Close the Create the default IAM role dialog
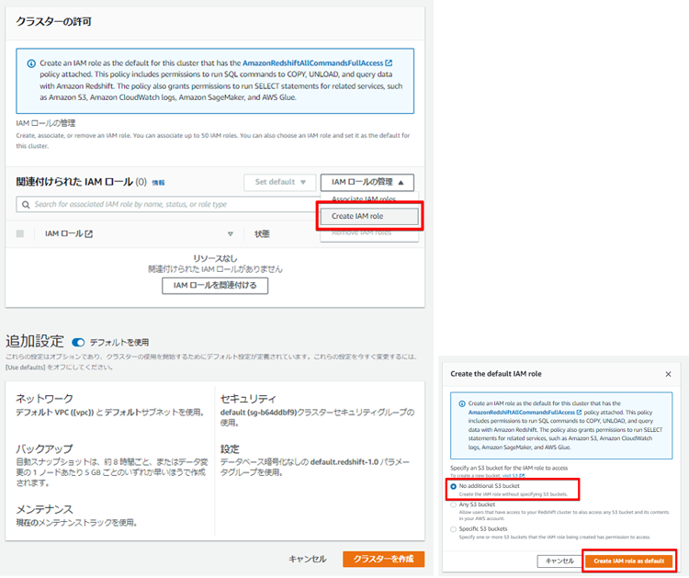This screenshot has width=689, height=578. point(668,374)
